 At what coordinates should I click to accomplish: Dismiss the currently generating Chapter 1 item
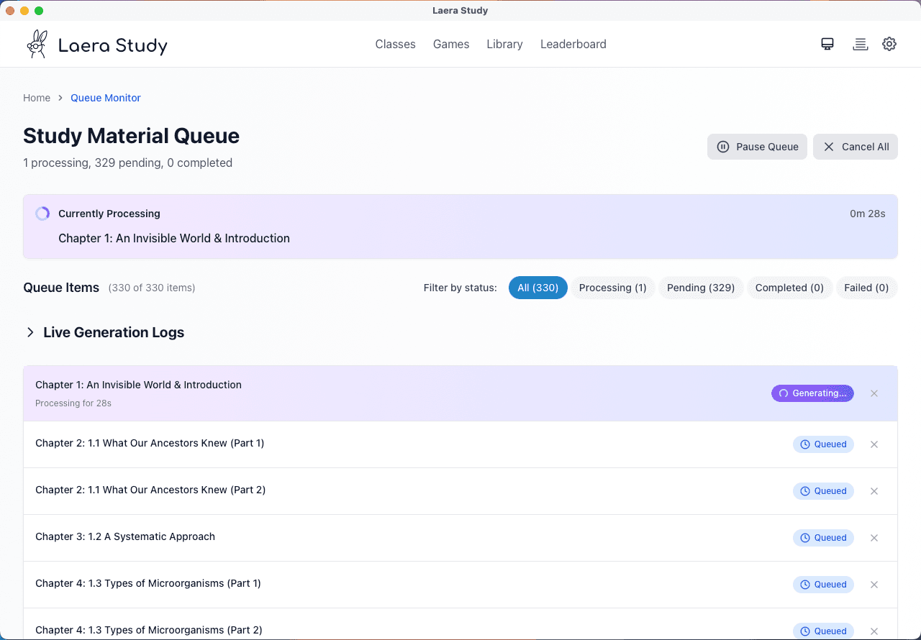874,393
